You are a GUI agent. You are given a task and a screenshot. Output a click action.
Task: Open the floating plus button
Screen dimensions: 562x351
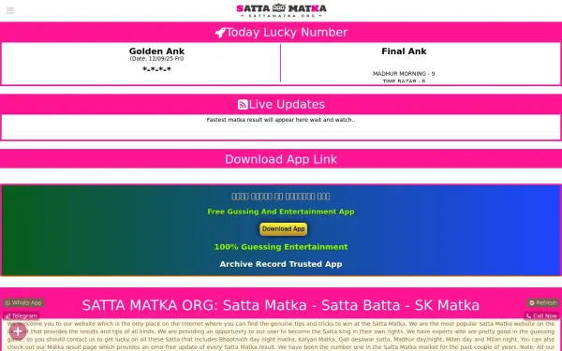(18, 331)
